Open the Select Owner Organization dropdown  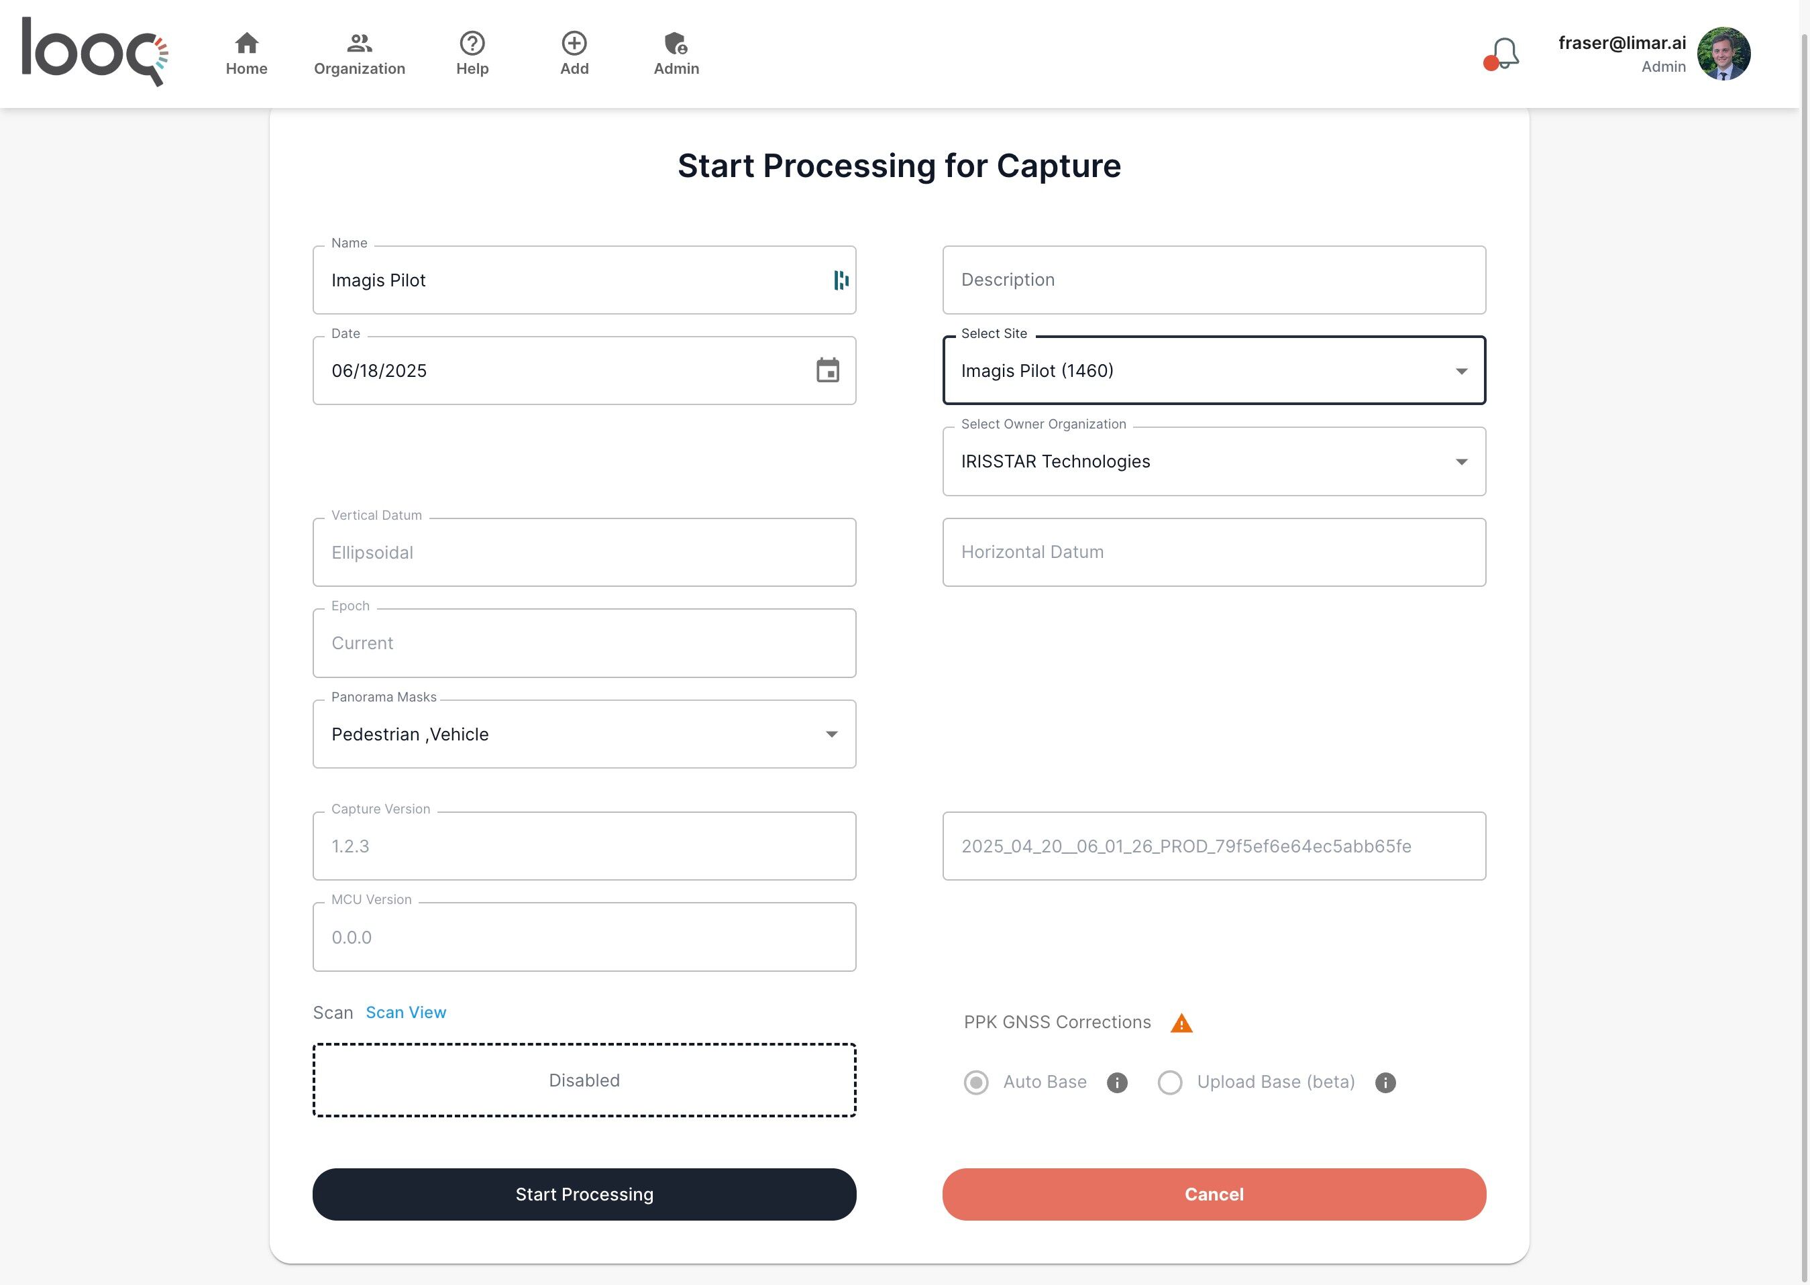(x=1460, y=462)
